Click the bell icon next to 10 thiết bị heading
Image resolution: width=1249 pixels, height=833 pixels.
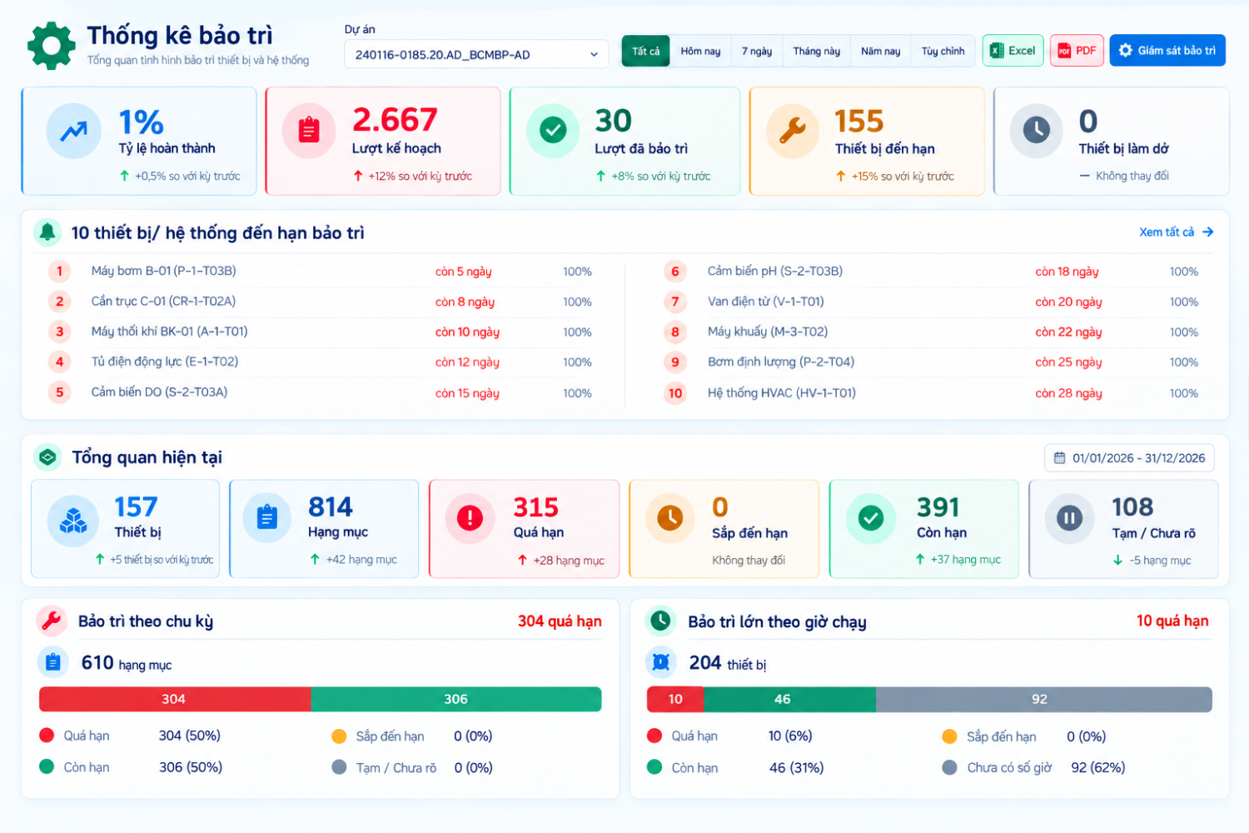(47, 232)
